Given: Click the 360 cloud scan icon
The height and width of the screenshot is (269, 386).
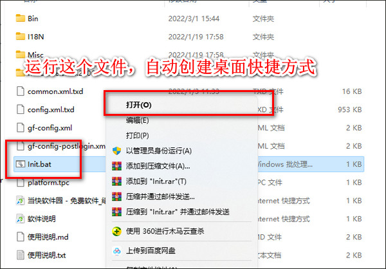Looking at the screenshot, I should 116,231.
